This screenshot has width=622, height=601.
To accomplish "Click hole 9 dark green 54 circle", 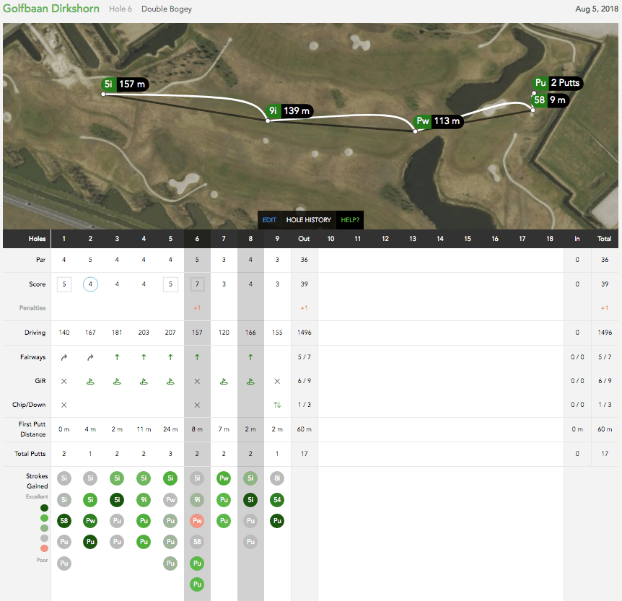I will click(x=277, y=500).
